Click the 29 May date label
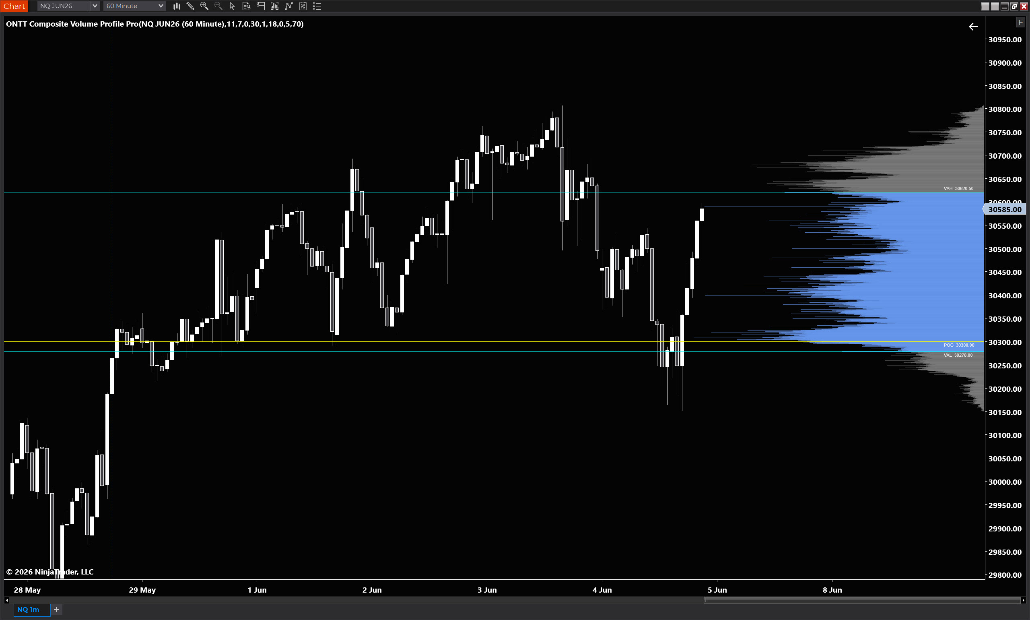The width and height of the screenshot is (1030, 620). point(142,590)
